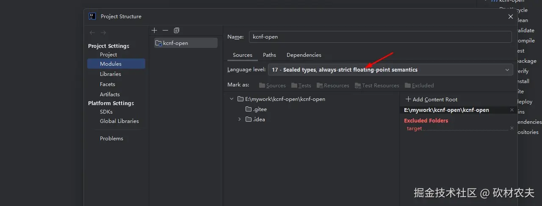Screen dimensions: 542x206
Task: Click the forward navigation arrow
Action: click(103, 33)
